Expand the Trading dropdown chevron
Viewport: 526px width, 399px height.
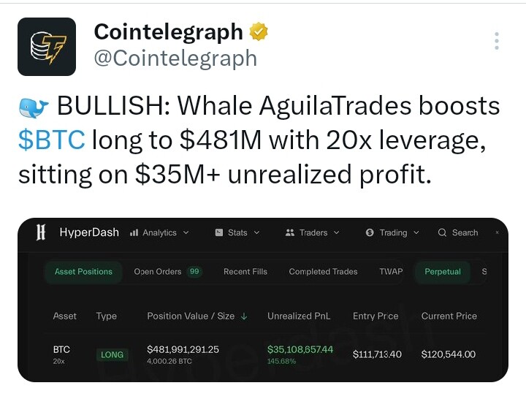point(416,232)
